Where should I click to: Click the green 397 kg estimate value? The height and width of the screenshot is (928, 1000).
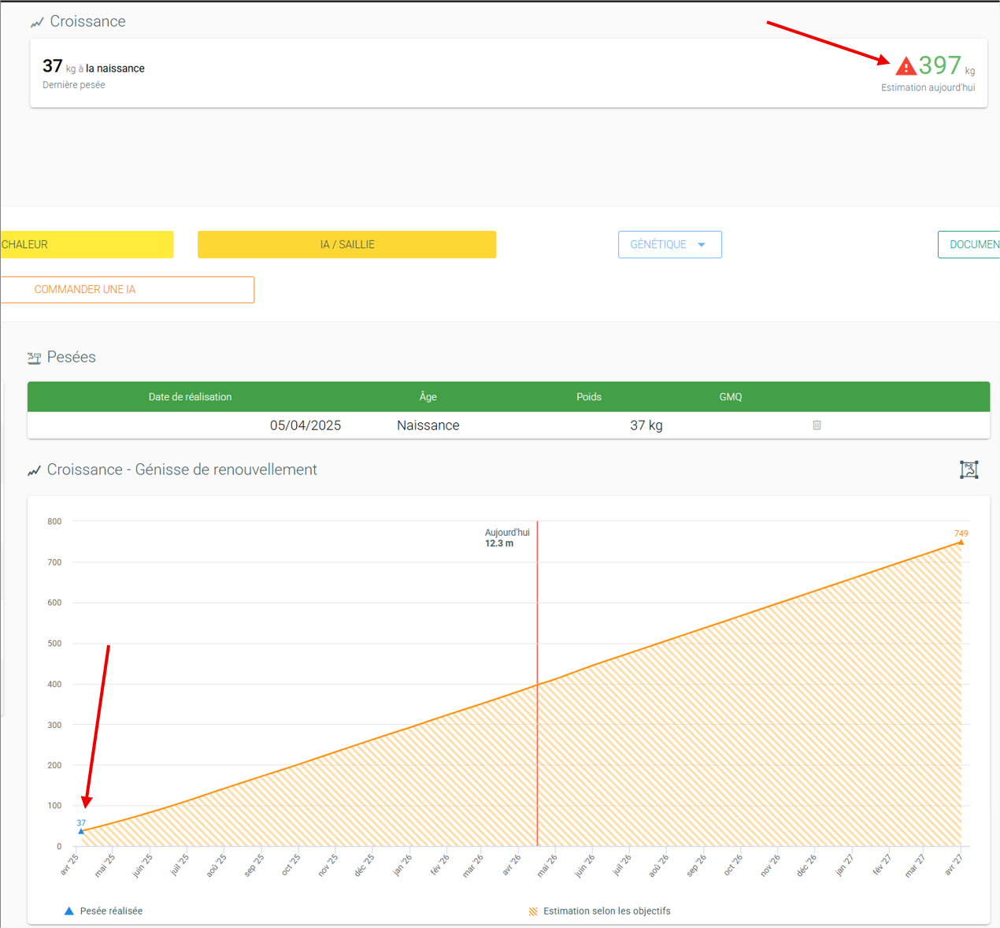click(940, 65)
